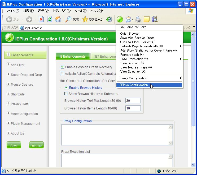
Task: Open Shortcuts settings in sidebar
Action: pos(17,94)
